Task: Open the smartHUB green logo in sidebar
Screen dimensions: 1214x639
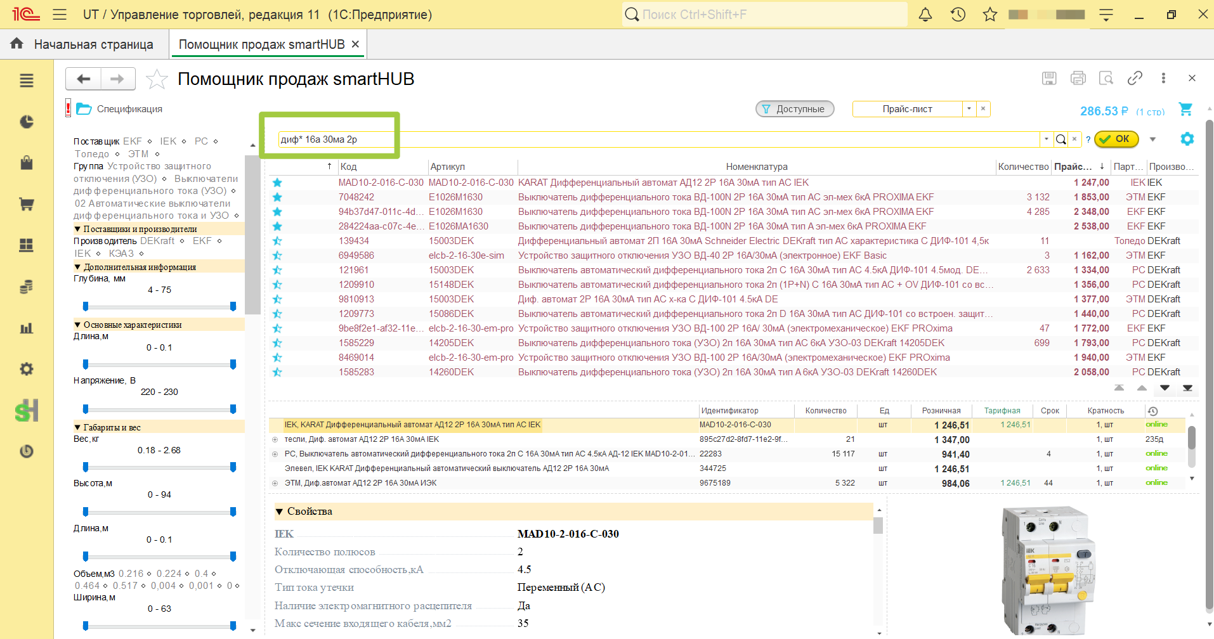Action: point(27,410)
